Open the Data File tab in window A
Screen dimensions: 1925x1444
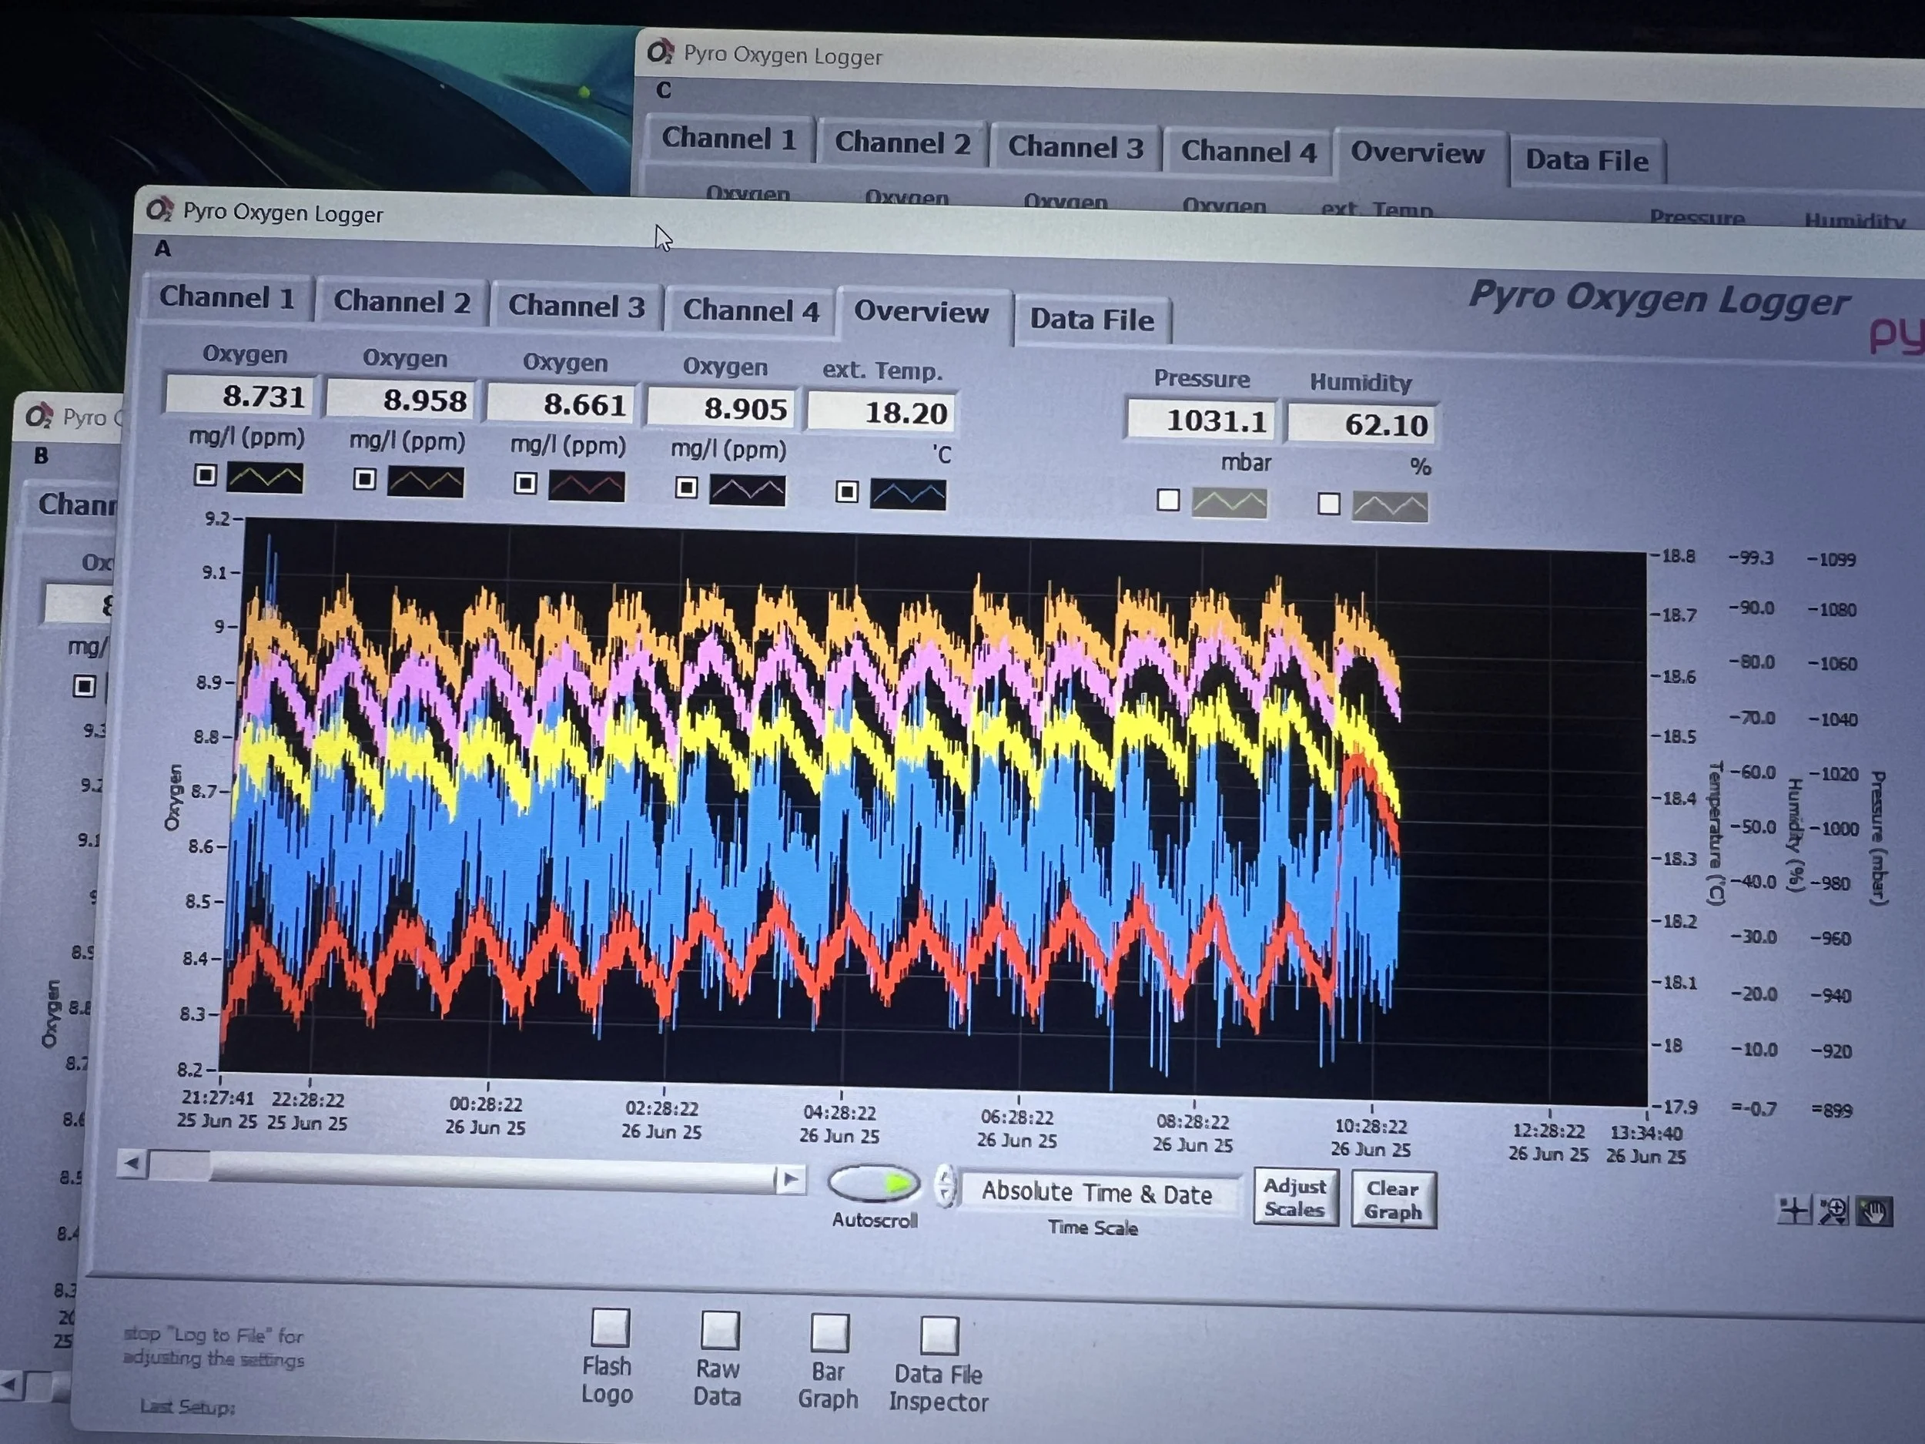[1092, 320]
